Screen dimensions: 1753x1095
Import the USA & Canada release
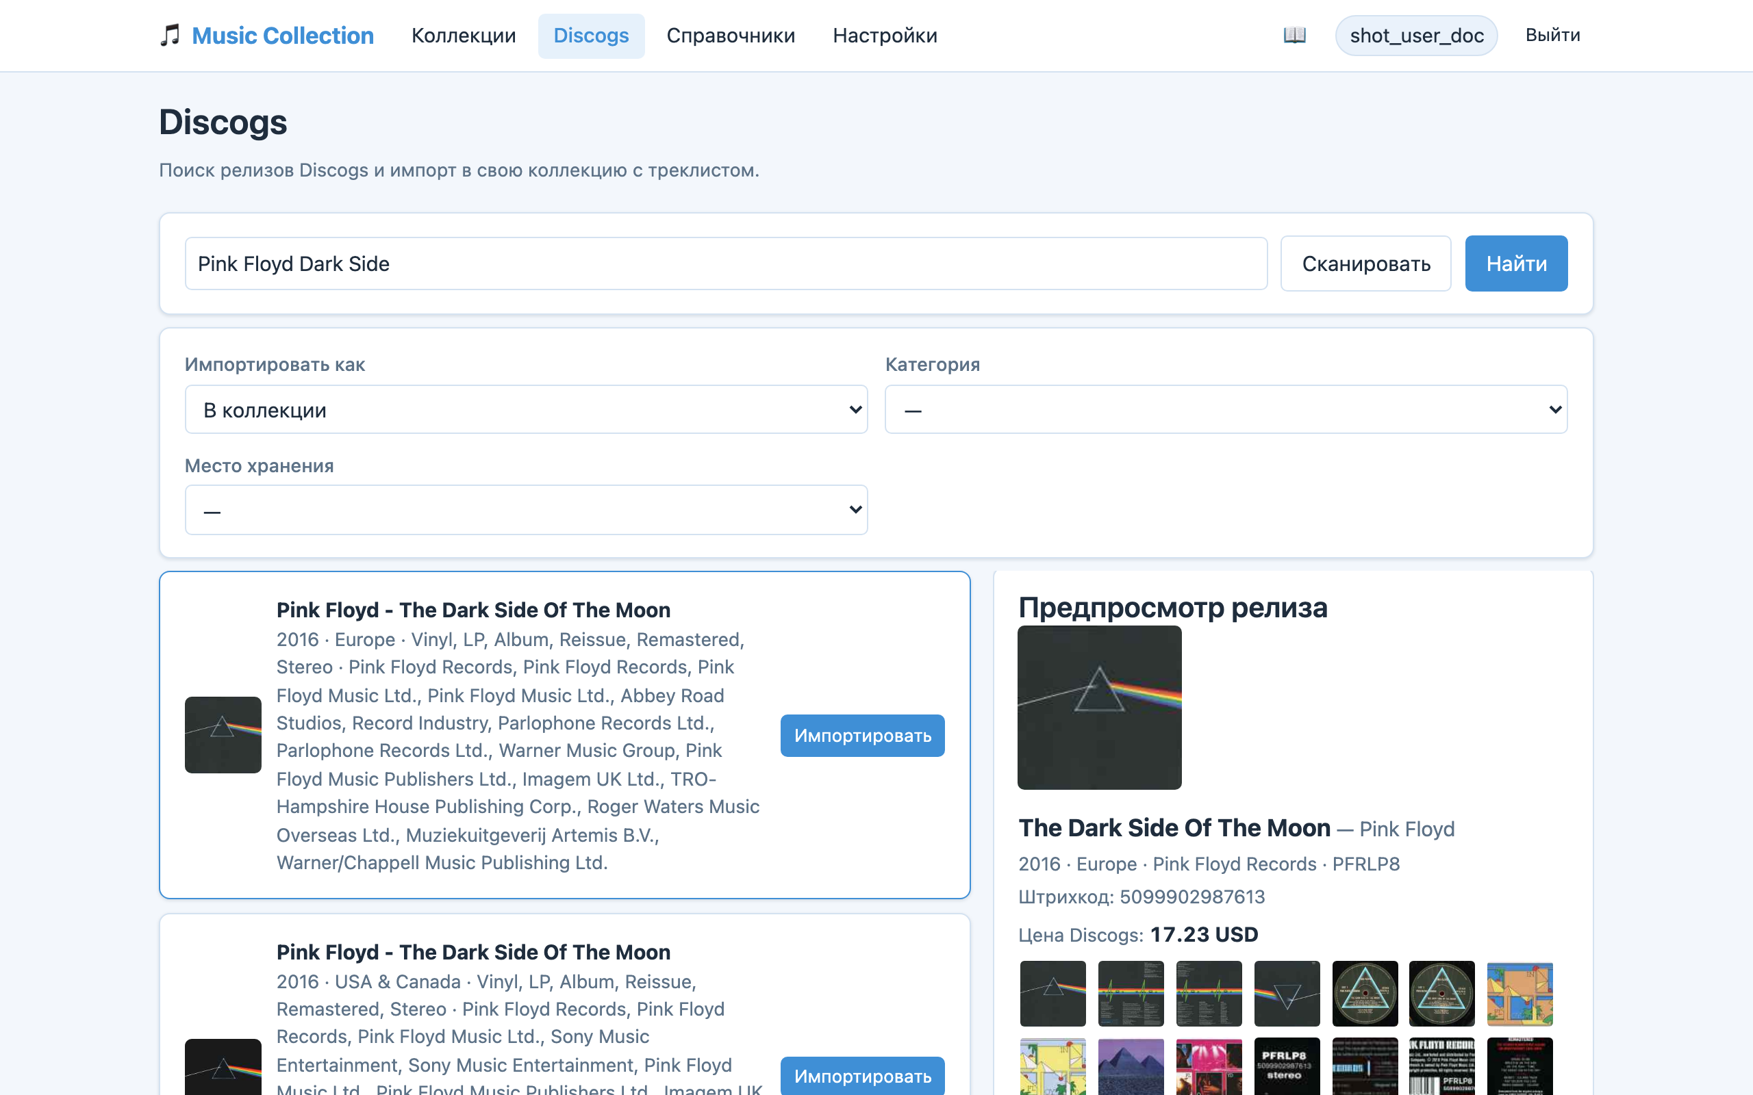[862, 1076]
